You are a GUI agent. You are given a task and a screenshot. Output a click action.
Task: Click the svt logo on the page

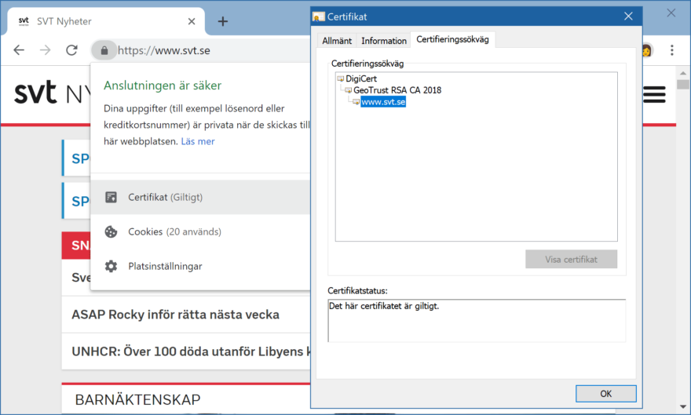(35, 92)
